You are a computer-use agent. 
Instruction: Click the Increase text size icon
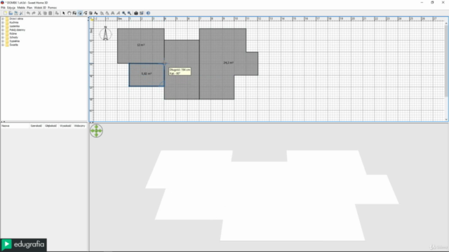(x=102, y=13)
